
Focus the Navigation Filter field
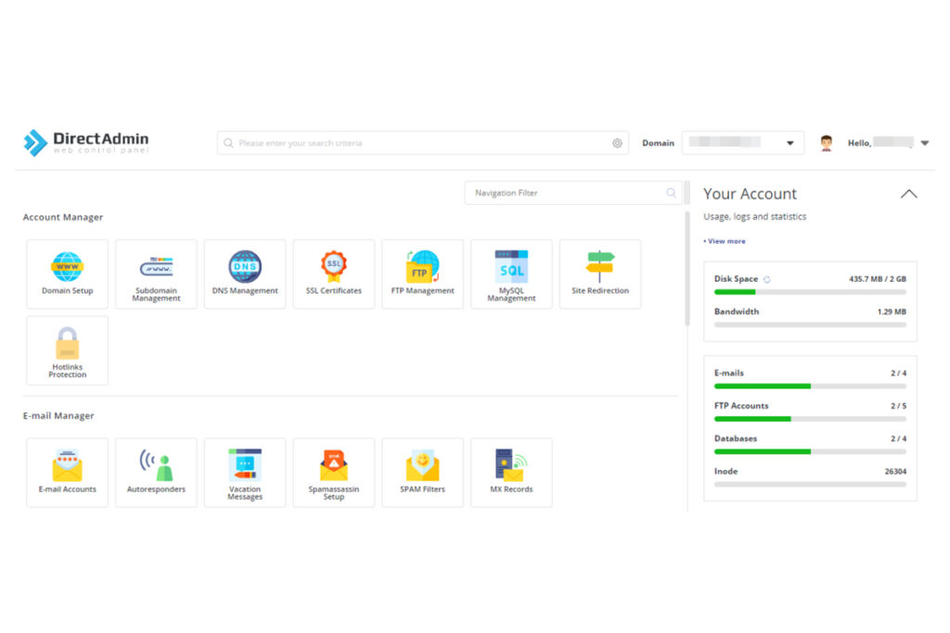(572, 193)
